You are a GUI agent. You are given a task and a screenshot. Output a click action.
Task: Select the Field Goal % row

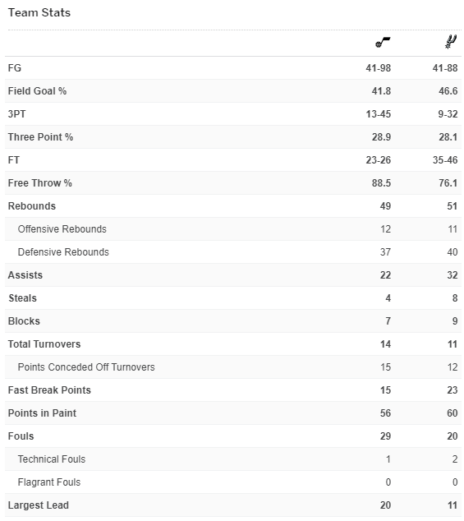(x=233, y=91)
